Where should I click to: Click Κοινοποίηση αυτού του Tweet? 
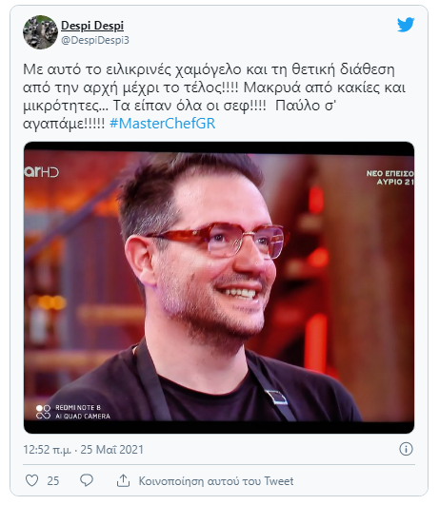coord(216,481)
